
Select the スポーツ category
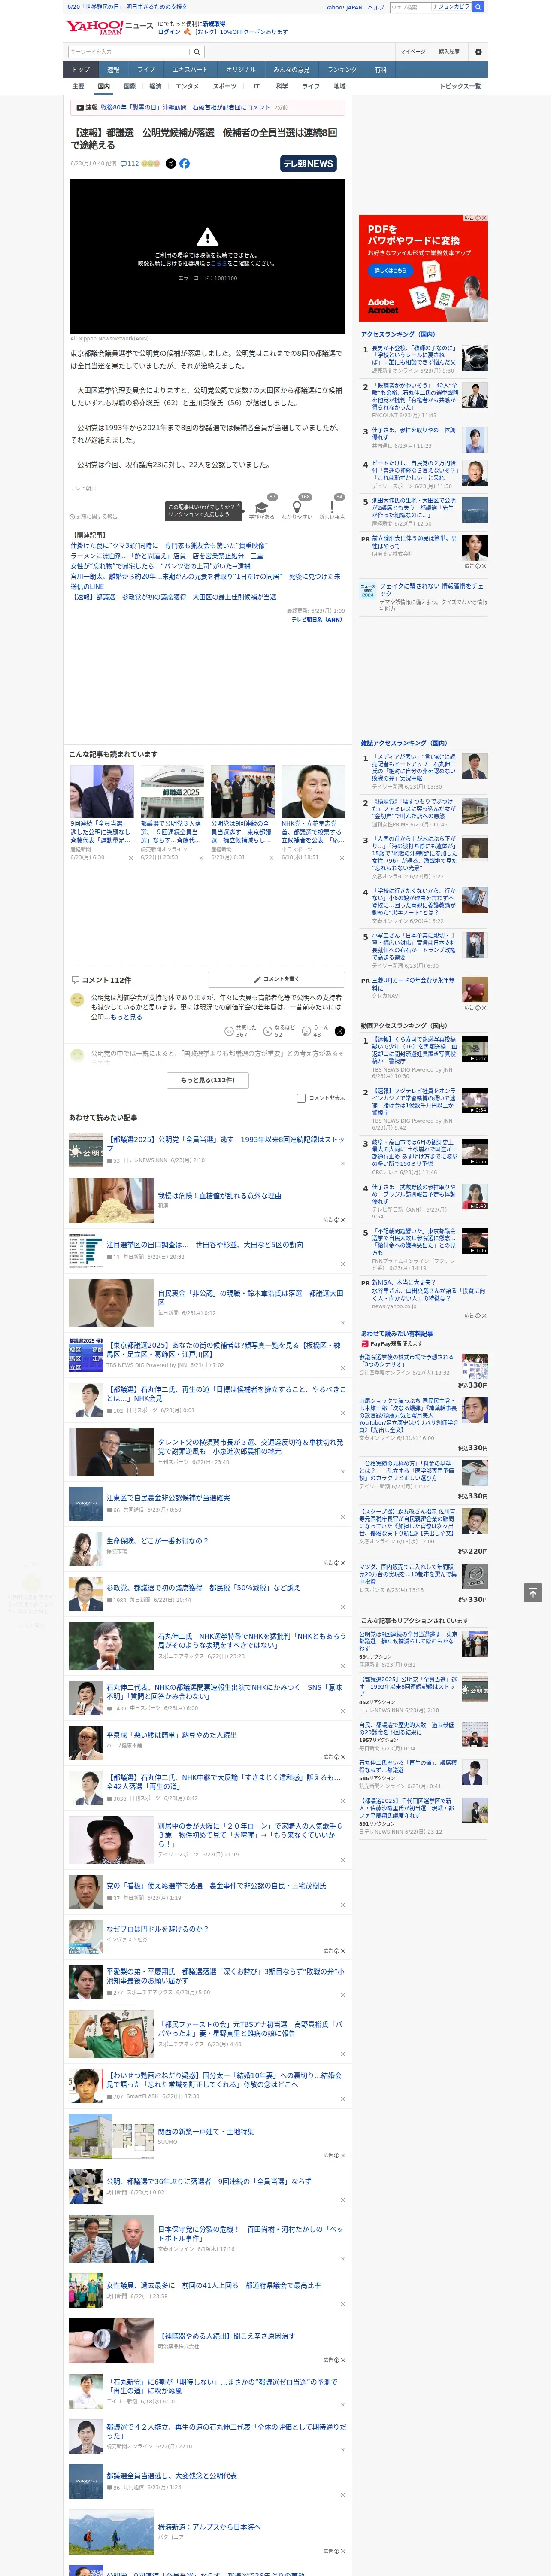pyautogui.click(x=225, y=86)
